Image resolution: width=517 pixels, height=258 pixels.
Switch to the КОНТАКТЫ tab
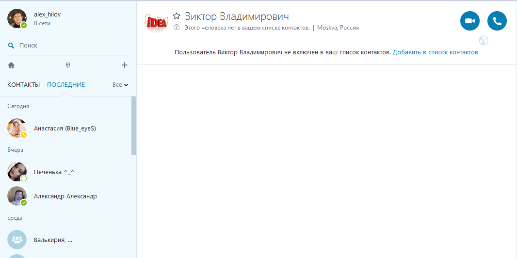23,85
